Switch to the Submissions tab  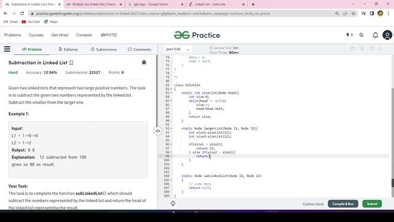point(103,49)
